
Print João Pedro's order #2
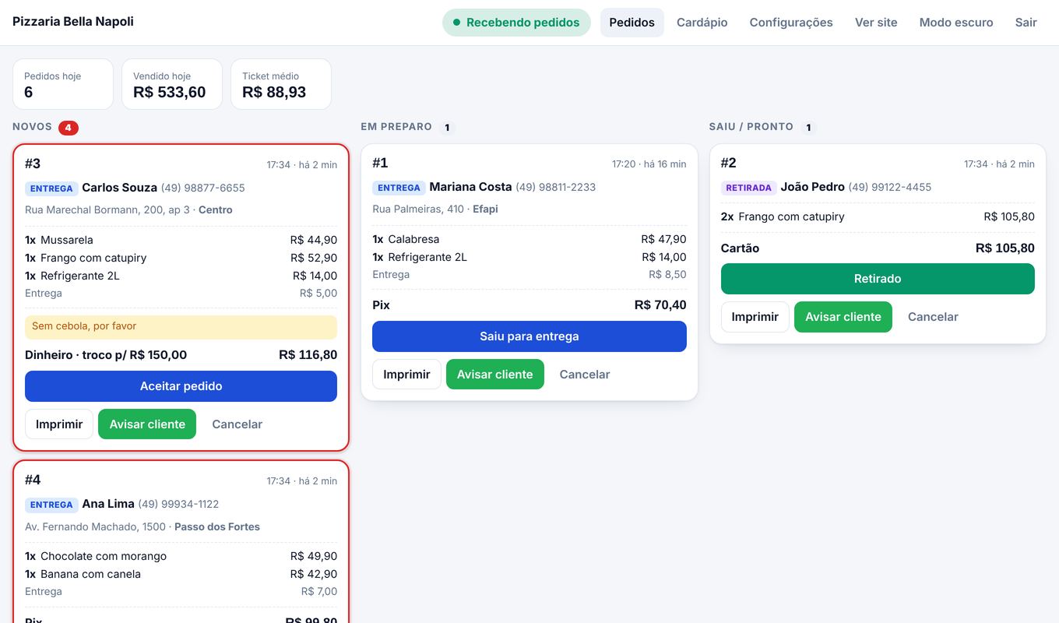(x=755, y=317)
